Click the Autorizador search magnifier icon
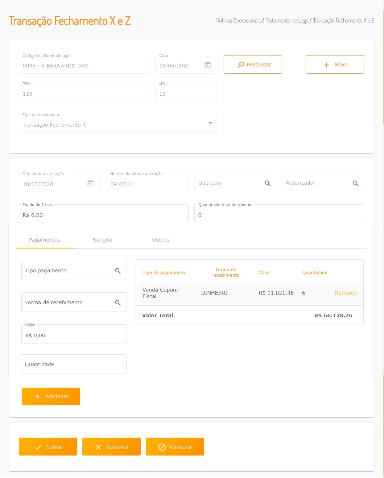The image size is (384, 478). tap(355, 183)
